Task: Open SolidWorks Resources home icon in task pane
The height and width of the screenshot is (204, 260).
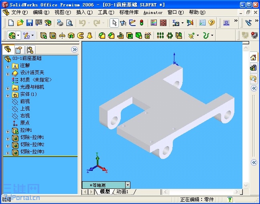Action: coord(253,57)
